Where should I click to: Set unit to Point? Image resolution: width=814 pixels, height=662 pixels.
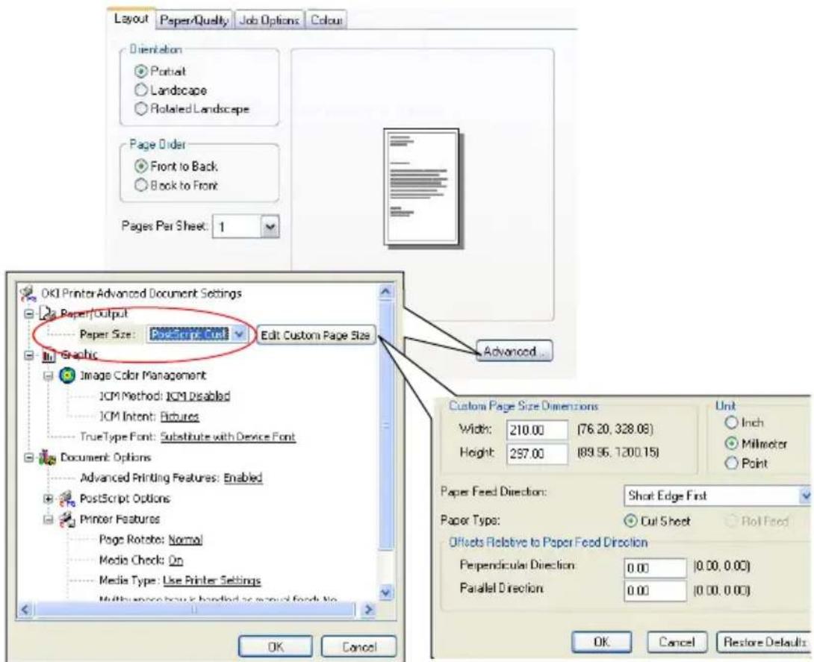tap(731, 463)
